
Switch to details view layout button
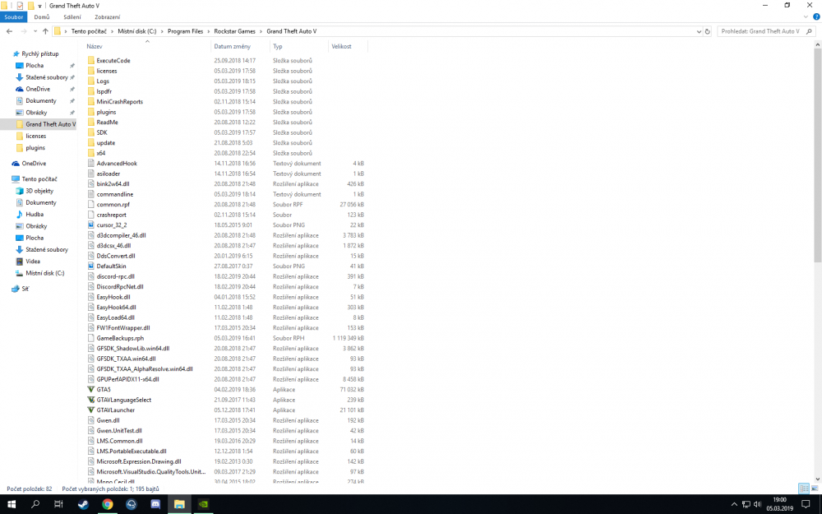[x=804, y=489]
